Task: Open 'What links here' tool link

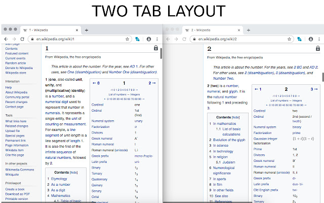Action: [16, 121]
